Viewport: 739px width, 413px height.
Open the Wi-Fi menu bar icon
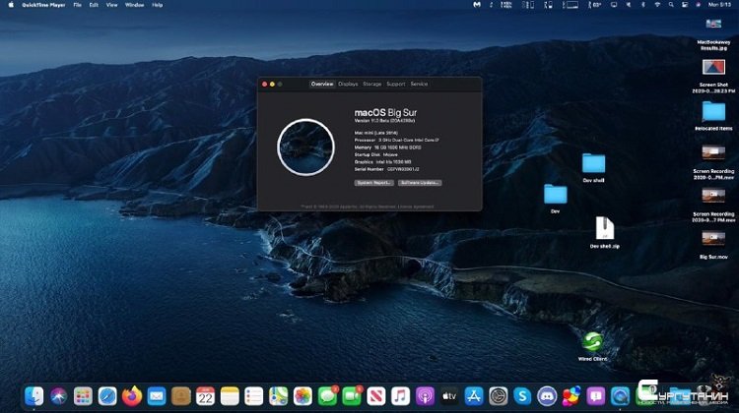(x=657, y=5)
